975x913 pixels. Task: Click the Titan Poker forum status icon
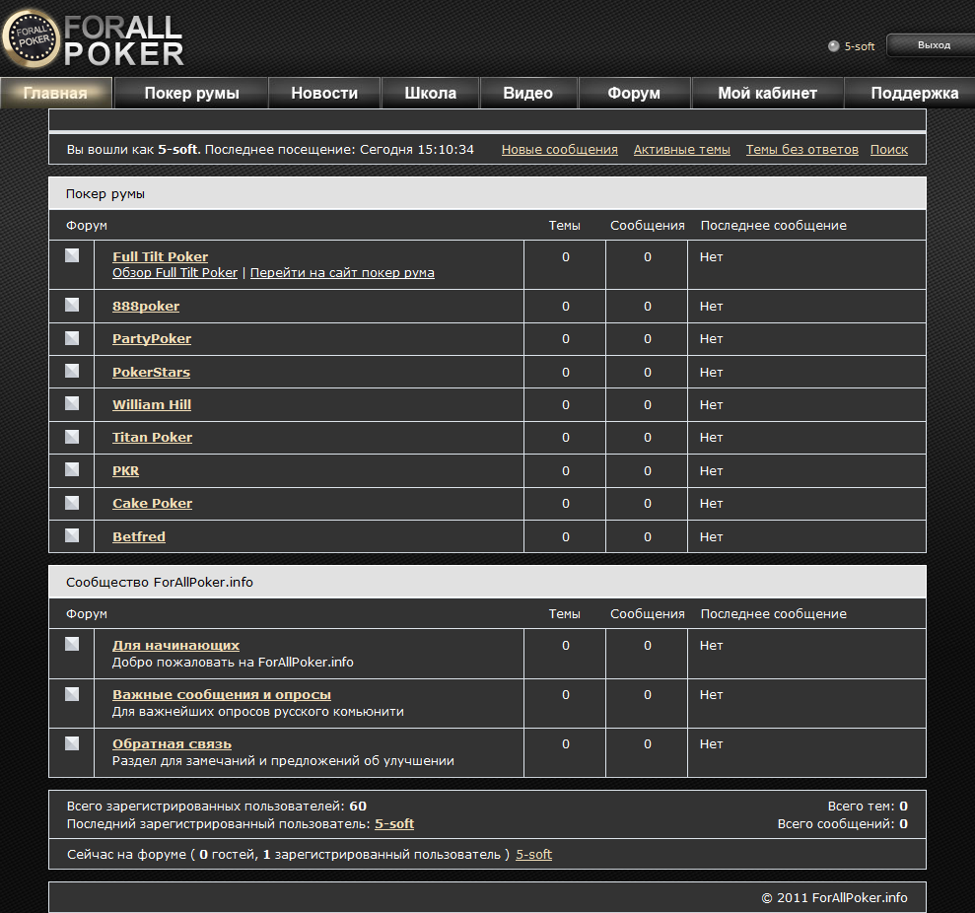[x=72, y=437]
